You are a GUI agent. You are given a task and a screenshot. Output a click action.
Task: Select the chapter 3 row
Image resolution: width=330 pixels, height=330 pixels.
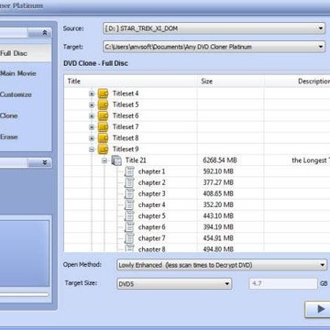(x=197, y=193)
